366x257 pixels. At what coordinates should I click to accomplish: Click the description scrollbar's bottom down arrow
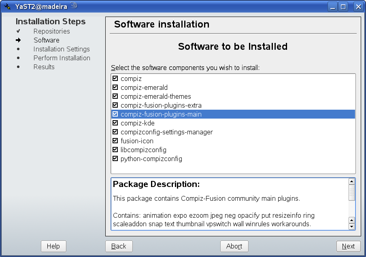(351, 226)
